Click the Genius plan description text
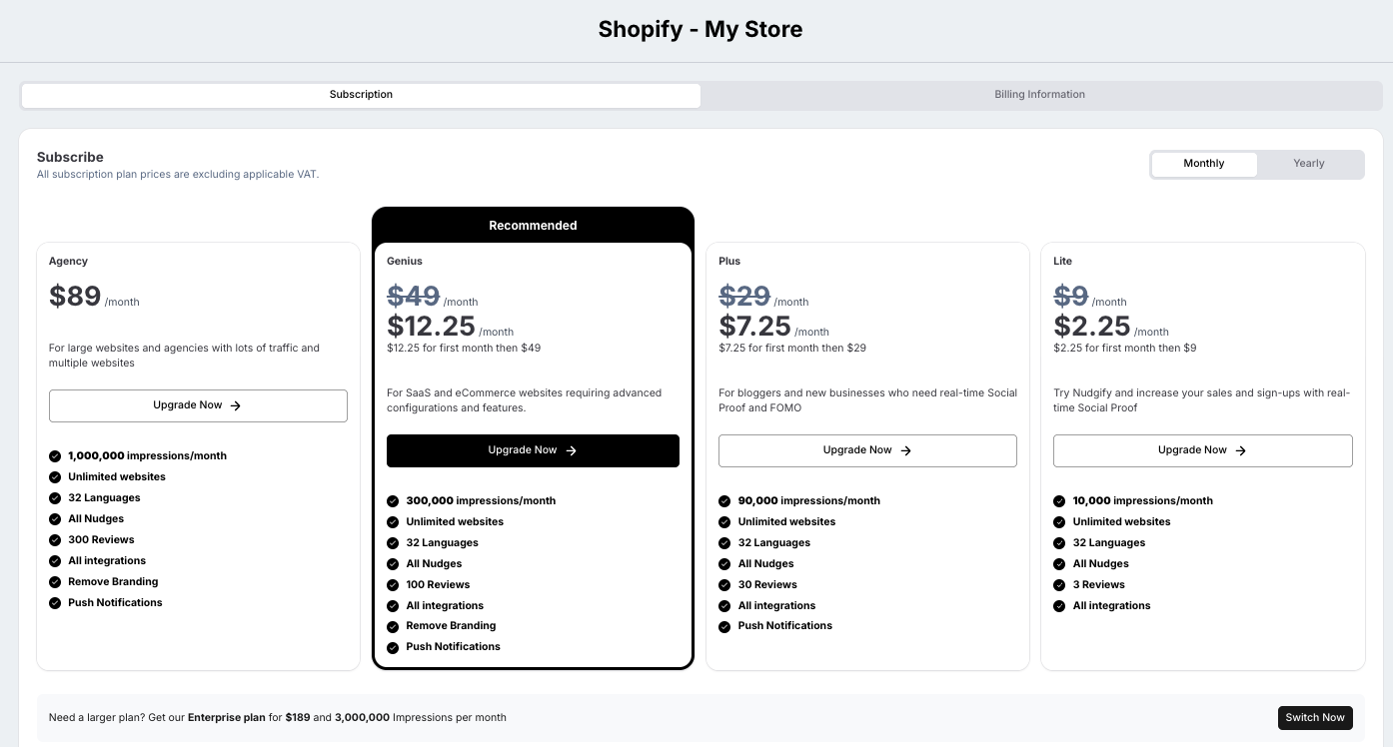Screen dimensions: 1393x747 (x=525, y=400)
